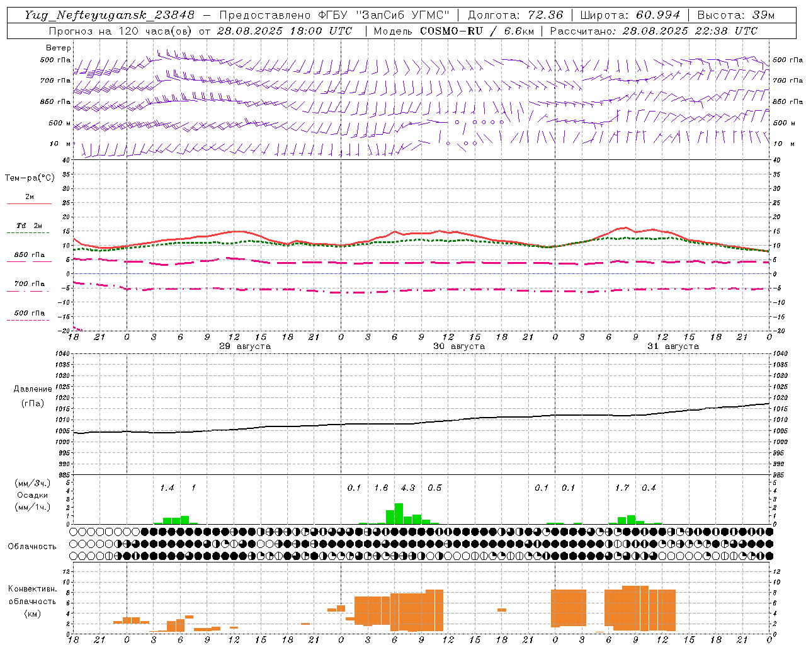Click the 0.5 precipitation total
The width and height of the screenshot is (806, 645).
tap(434, 488)
